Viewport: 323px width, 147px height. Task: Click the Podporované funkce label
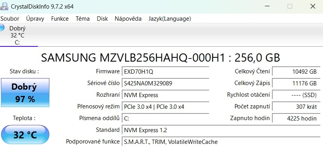pyautogui.click(x=93, y=142)
